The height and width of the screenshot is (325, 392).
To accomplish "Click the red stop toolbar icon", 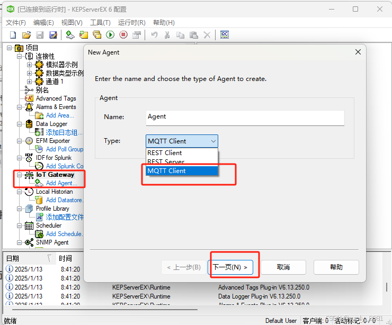I will (x=123, y=35).
